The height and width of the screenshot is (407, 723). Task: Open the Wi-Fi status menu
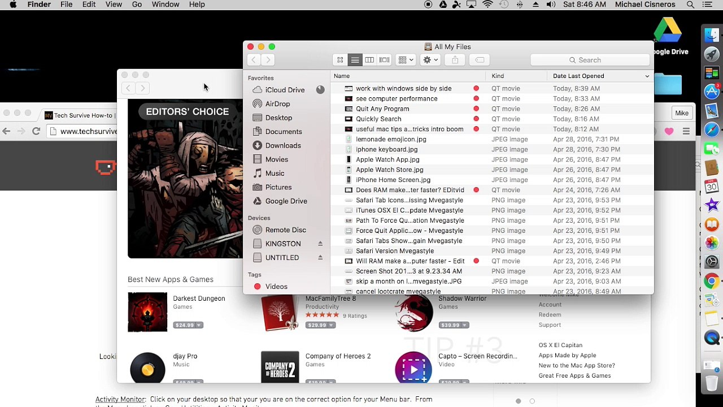(488, 5)
